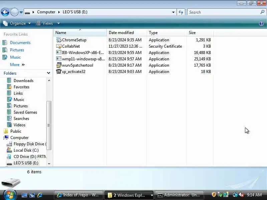Select LEO'S USB (E:) in folder tree
This screenshot has height=200, width=267.
point(26,163)
